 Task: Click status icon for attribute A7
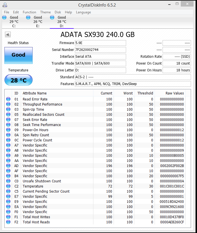pyautogui.click(x=8, y=145)
